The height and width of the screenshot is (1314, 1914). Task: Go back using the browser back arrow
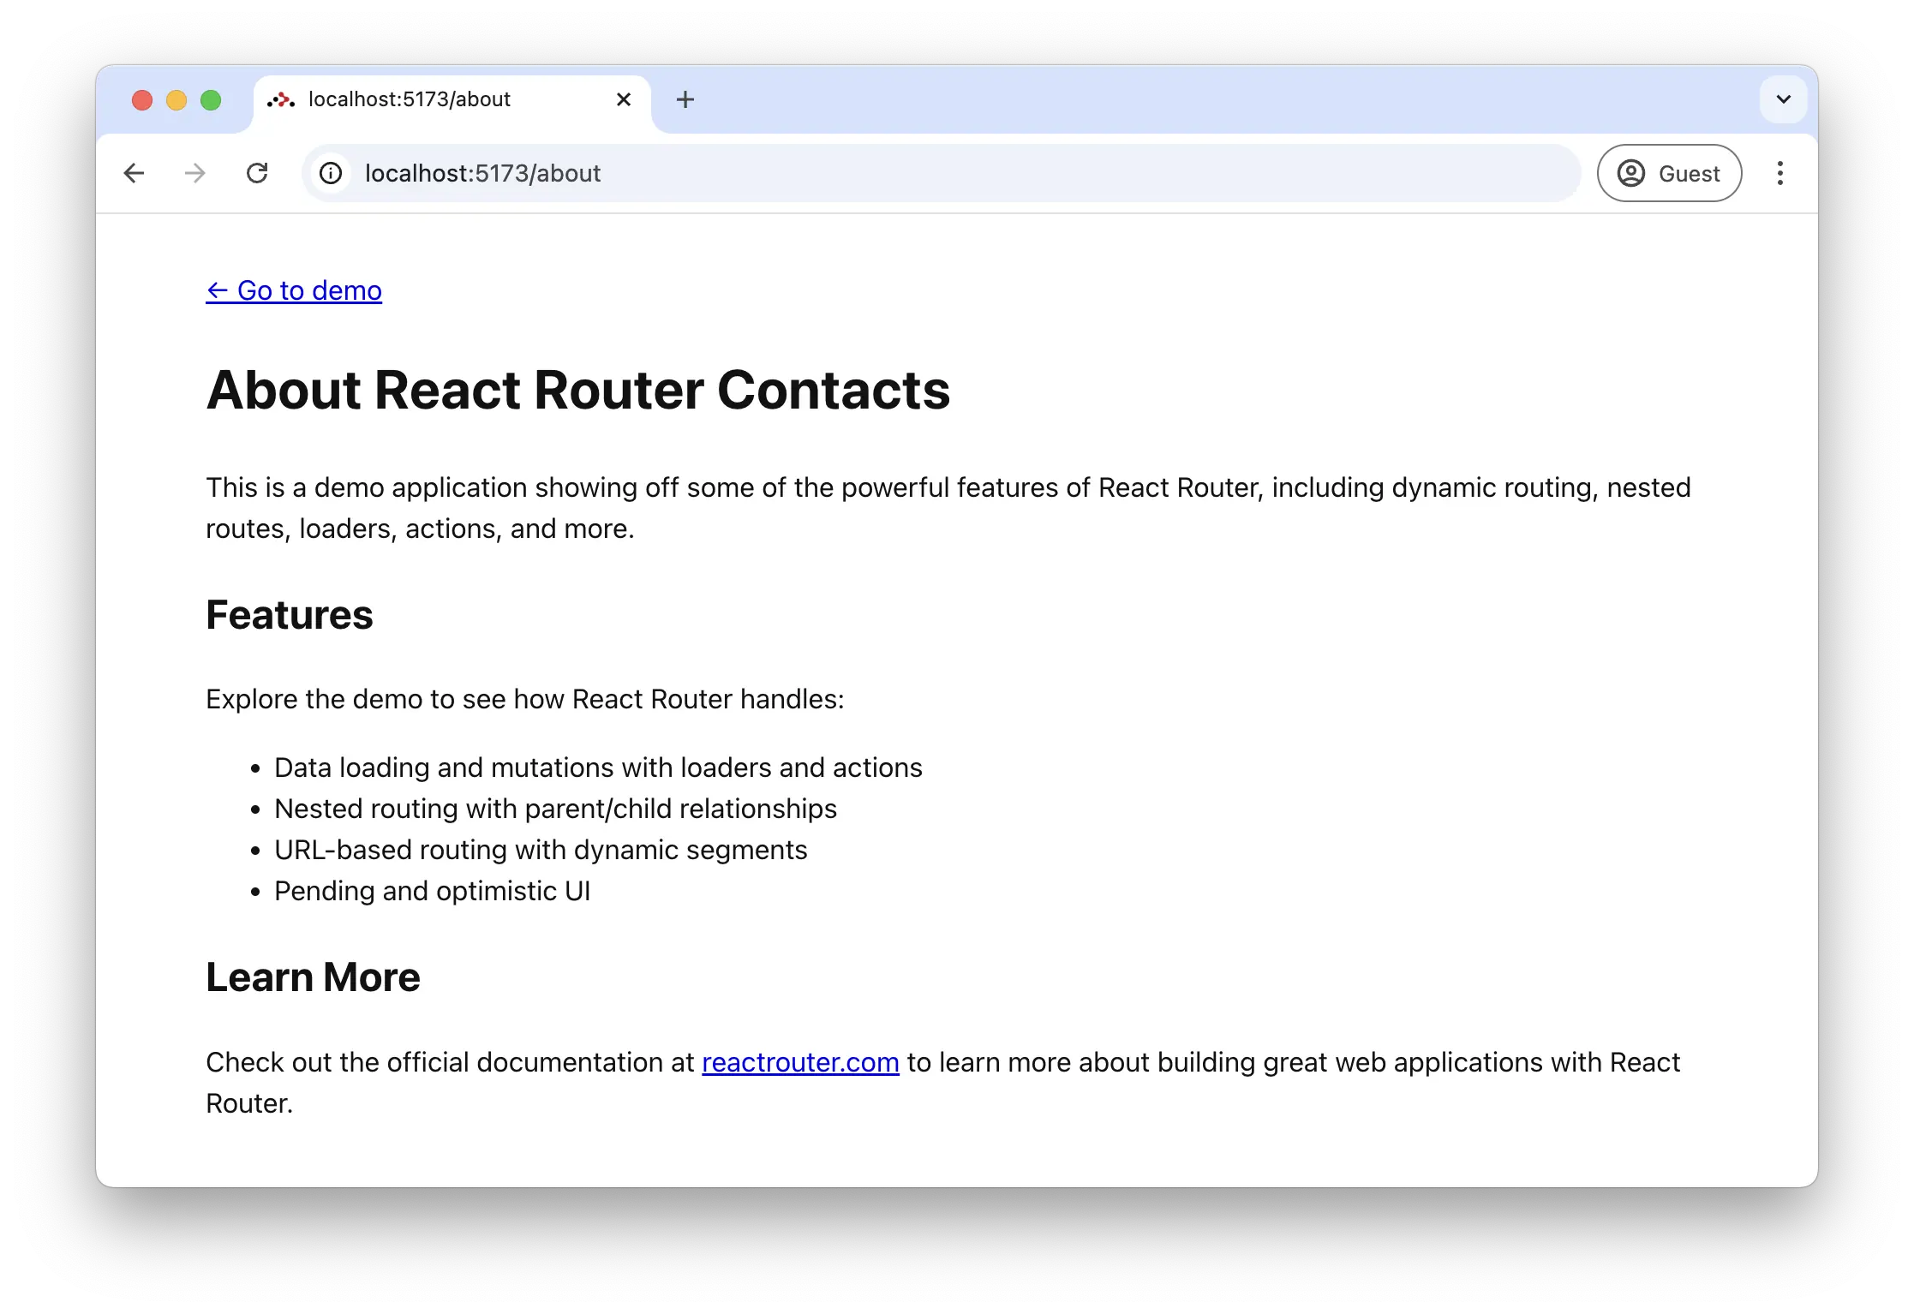coord(134,173)
